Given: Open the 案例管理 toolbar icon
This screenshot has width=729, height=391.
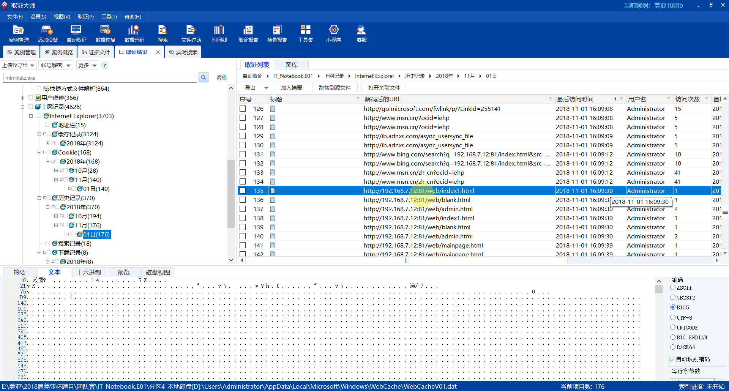Looking at the screenshot, I should pos(19,34).
